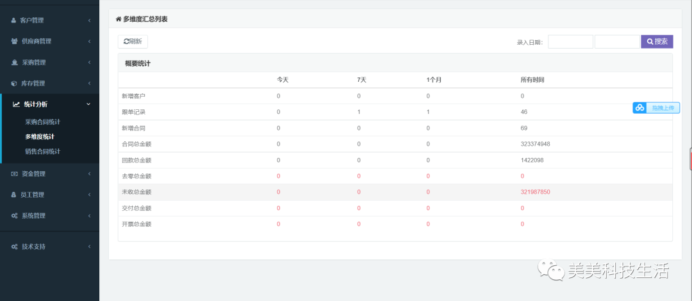Click the technical support gears icon
Viewport: 692px width, 301px height.
pyautogui.click(x=15, y=247)
